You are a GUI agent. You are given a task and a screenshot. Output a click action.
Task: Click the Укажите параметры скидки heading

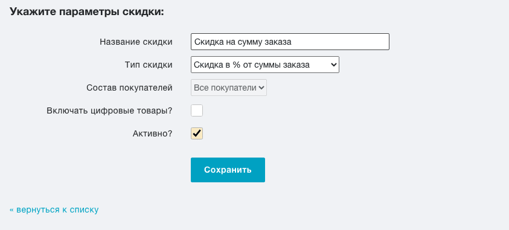87,11
